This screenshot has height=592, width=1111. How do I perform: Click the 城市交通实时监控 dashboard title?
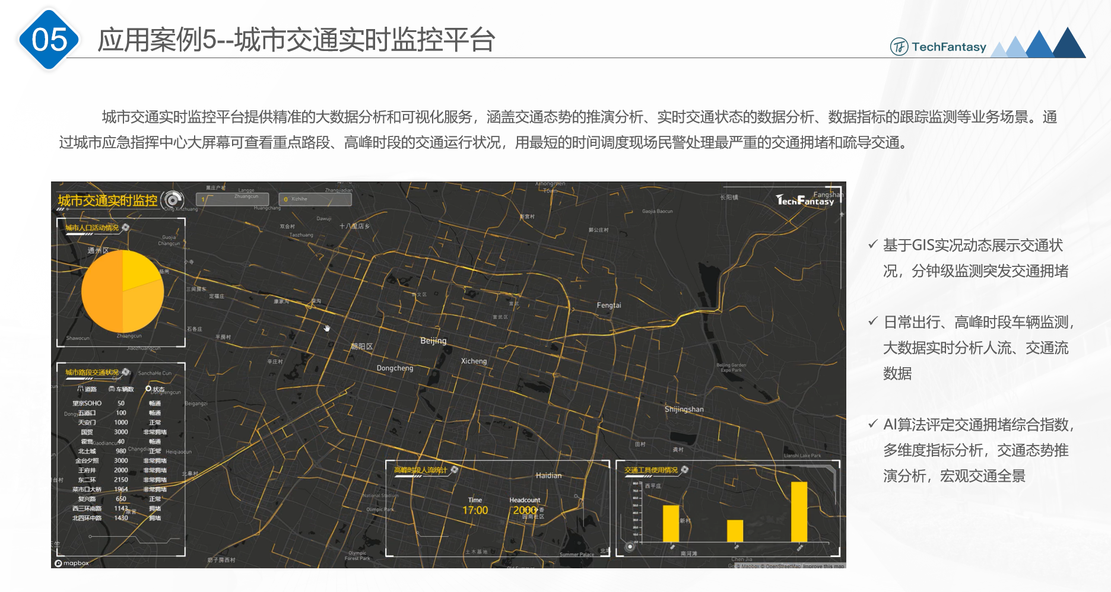coord(107,200)
